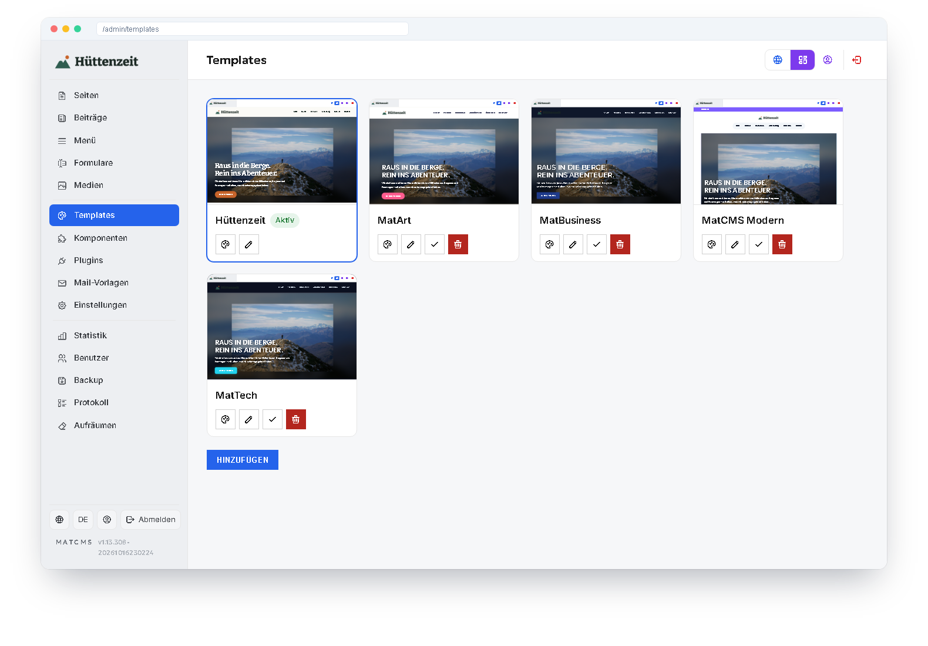Activate MatArt template with the checkmark

pos(435,244)
